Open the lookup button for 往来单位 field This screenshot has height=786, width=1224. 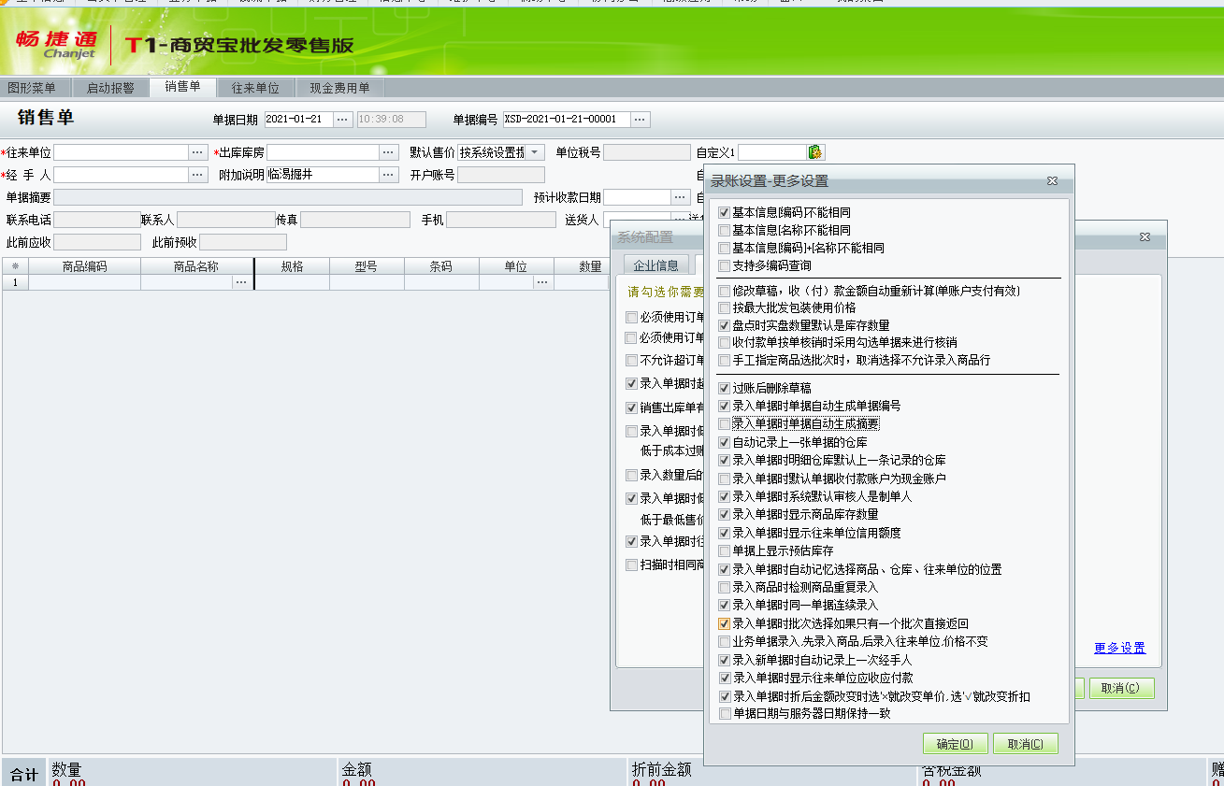point(197,152)
